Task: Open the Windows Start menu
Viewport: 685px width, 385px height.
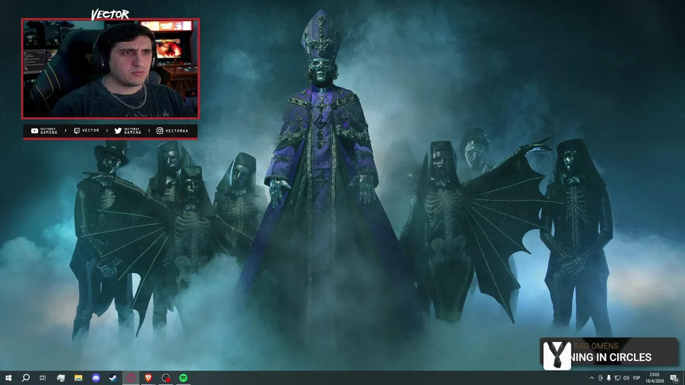Action: tap(8, 378)
